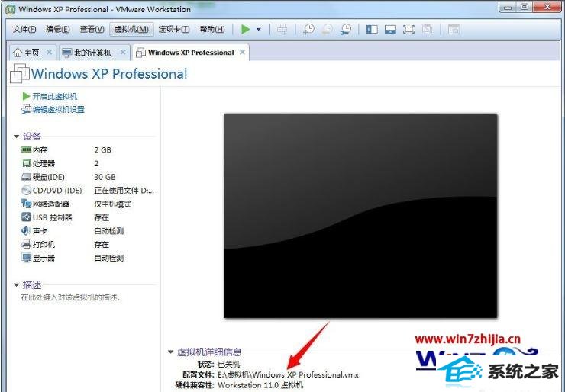Select the 硬盘(IDE) hard disk icon
Image resolution: width=565 pixels, height=392 pixels.
point(26,177)
